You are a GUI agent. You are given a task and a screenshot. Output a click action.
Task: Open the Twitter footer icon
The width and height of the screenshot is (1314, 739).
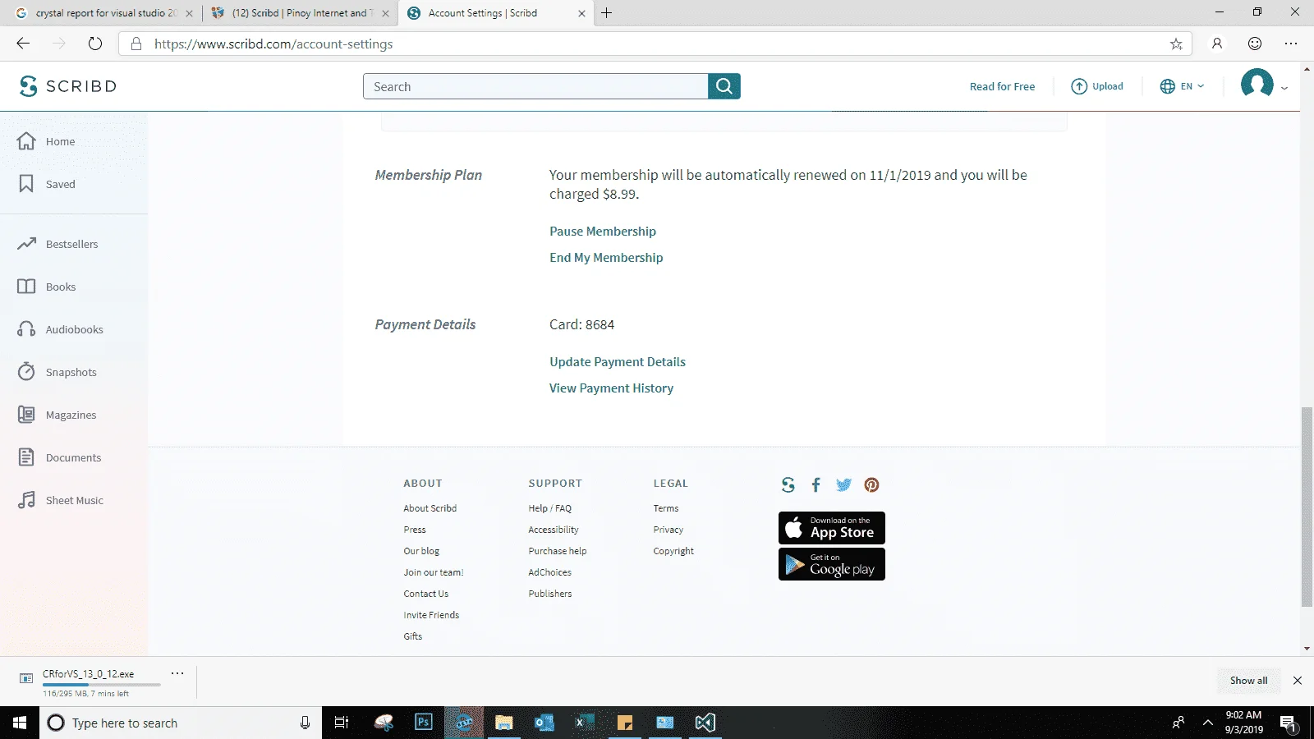pos(843,484)
